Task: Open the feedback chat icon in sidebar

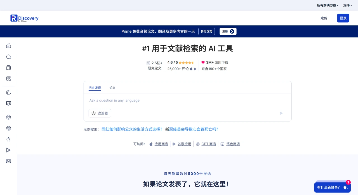Action: click(x=8, y=103)
